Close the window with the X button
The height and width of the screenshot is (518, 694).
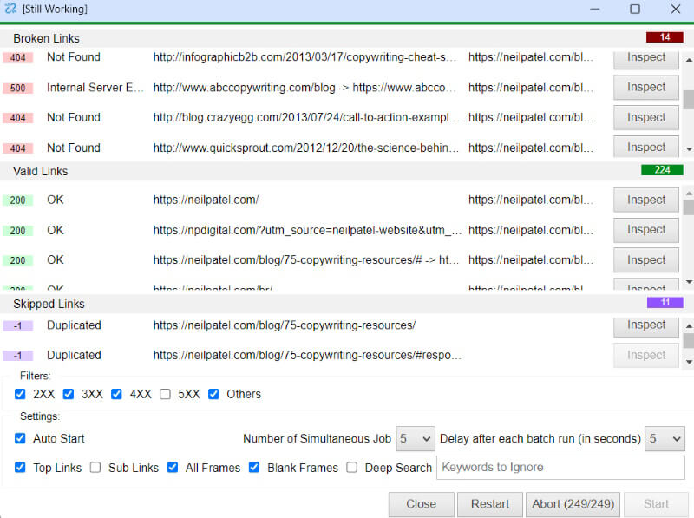click(676, 9)
